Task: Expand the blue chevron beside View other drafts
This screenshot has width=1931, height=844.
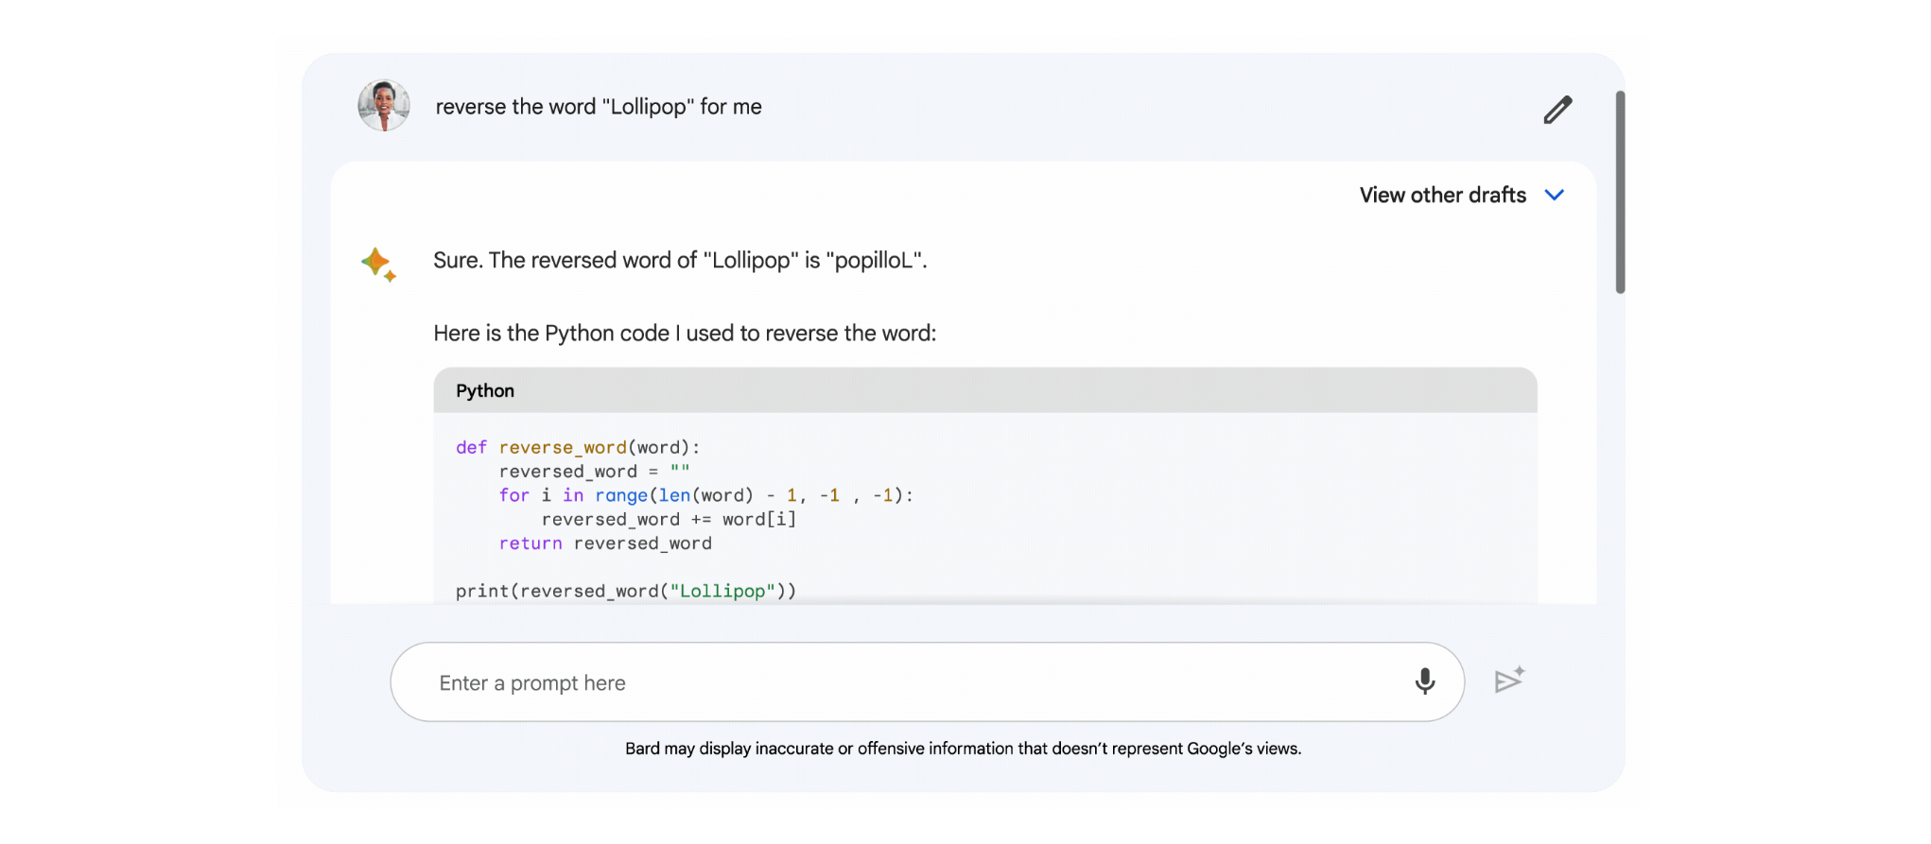Action: click(x=1554, y=196)
